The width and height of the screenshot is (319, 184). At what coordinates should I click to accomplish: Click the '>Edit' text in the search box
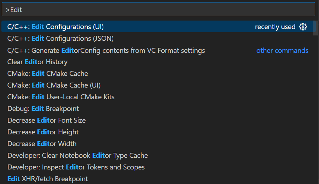[14, 10]
